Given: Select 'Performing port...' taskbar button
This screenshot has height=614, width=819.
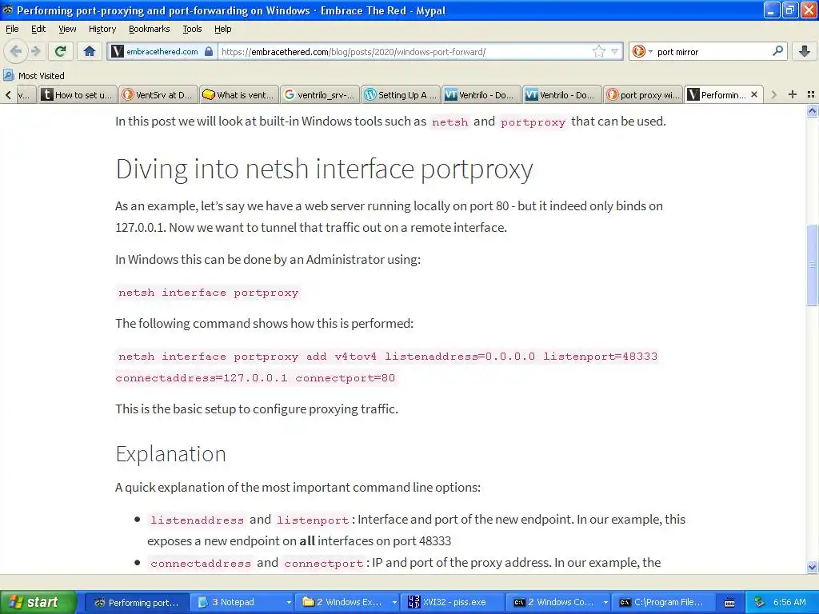Looking at the screenshot, I should point(137,602).
